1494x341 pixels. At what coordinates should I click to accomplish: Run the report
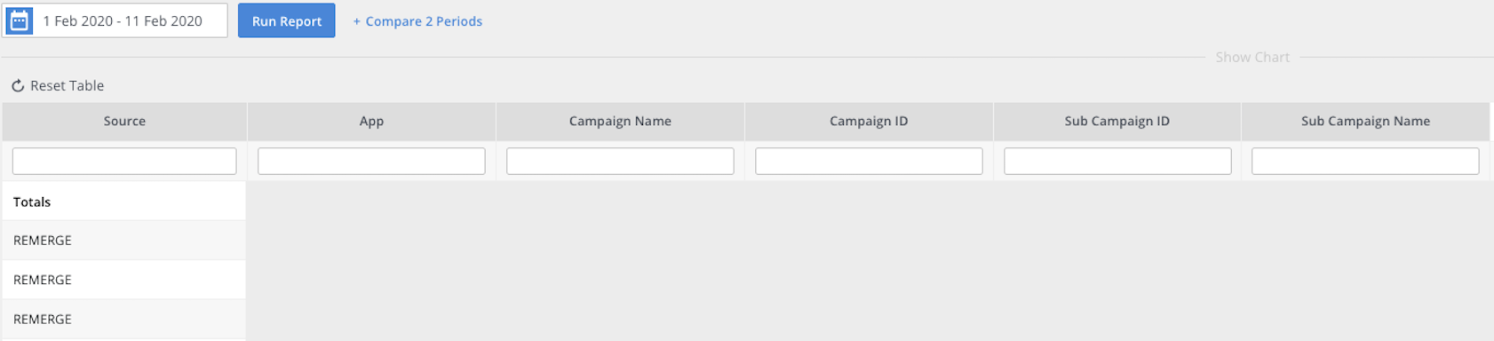pyautogui.click(x=286, y=20)
